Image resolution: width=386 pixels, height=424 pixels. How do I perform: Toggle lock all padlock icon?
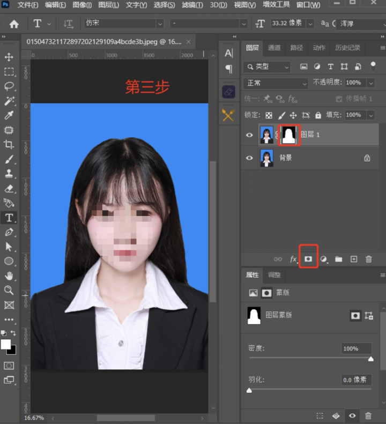[318, 115]
